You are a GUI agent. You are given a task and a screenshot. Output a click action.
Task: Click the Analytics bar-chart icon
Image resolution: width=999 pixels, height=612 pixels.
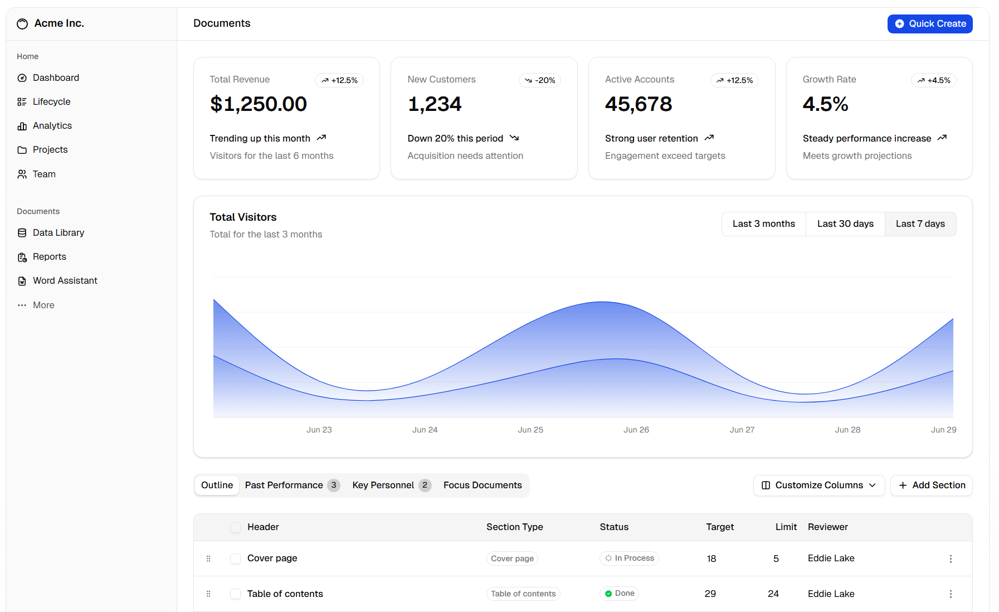click(22, 125)
